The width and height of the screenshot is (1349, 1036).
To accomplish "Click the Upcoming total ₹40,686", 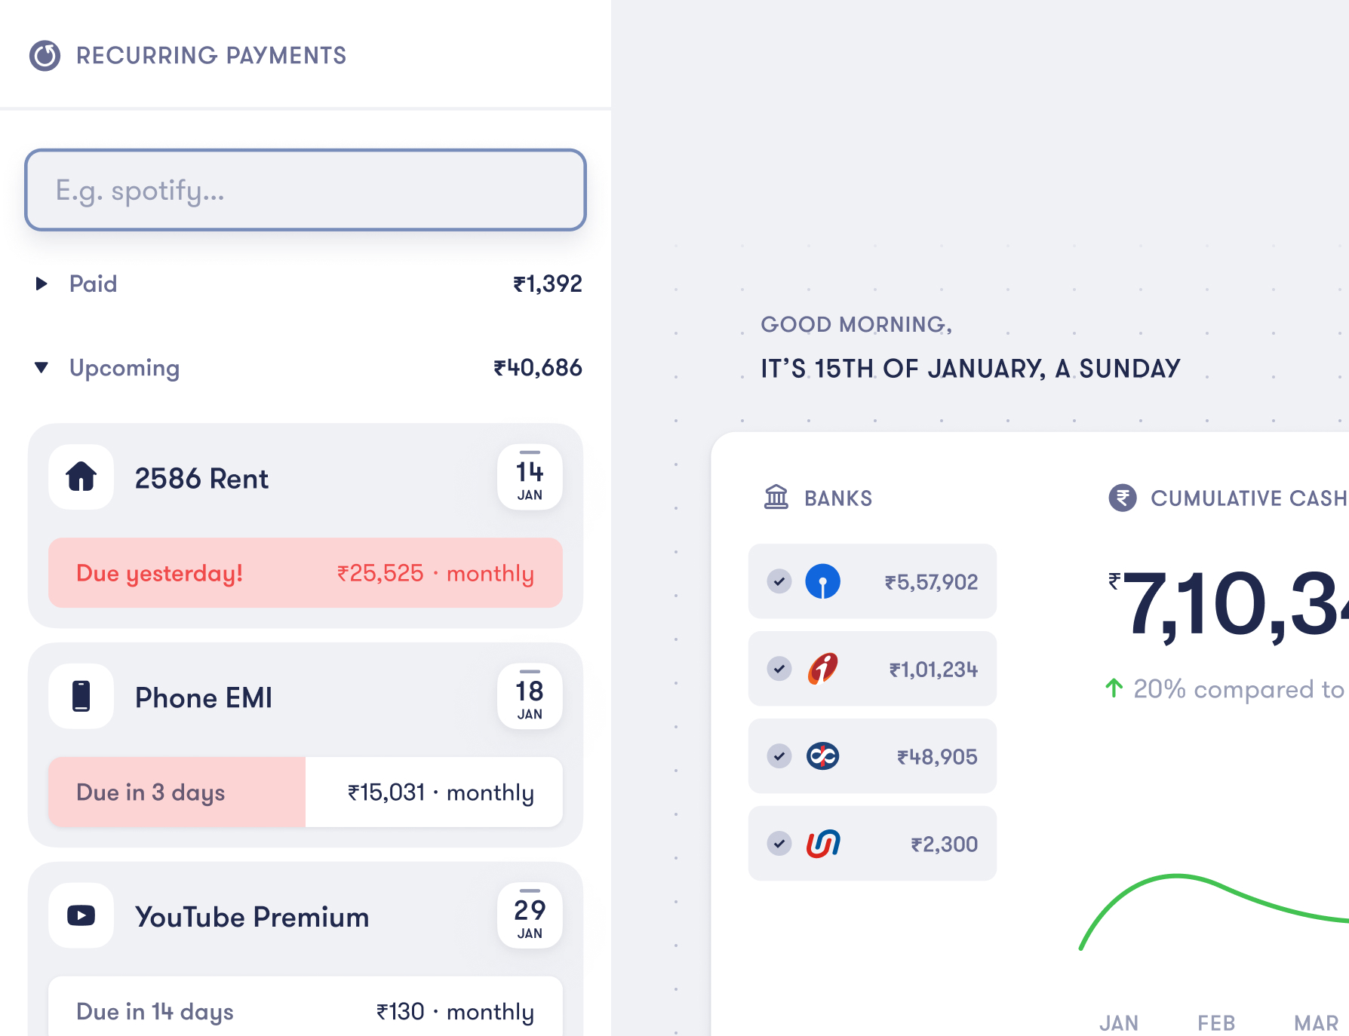I will pyautogui.click(x=538, y=368).
